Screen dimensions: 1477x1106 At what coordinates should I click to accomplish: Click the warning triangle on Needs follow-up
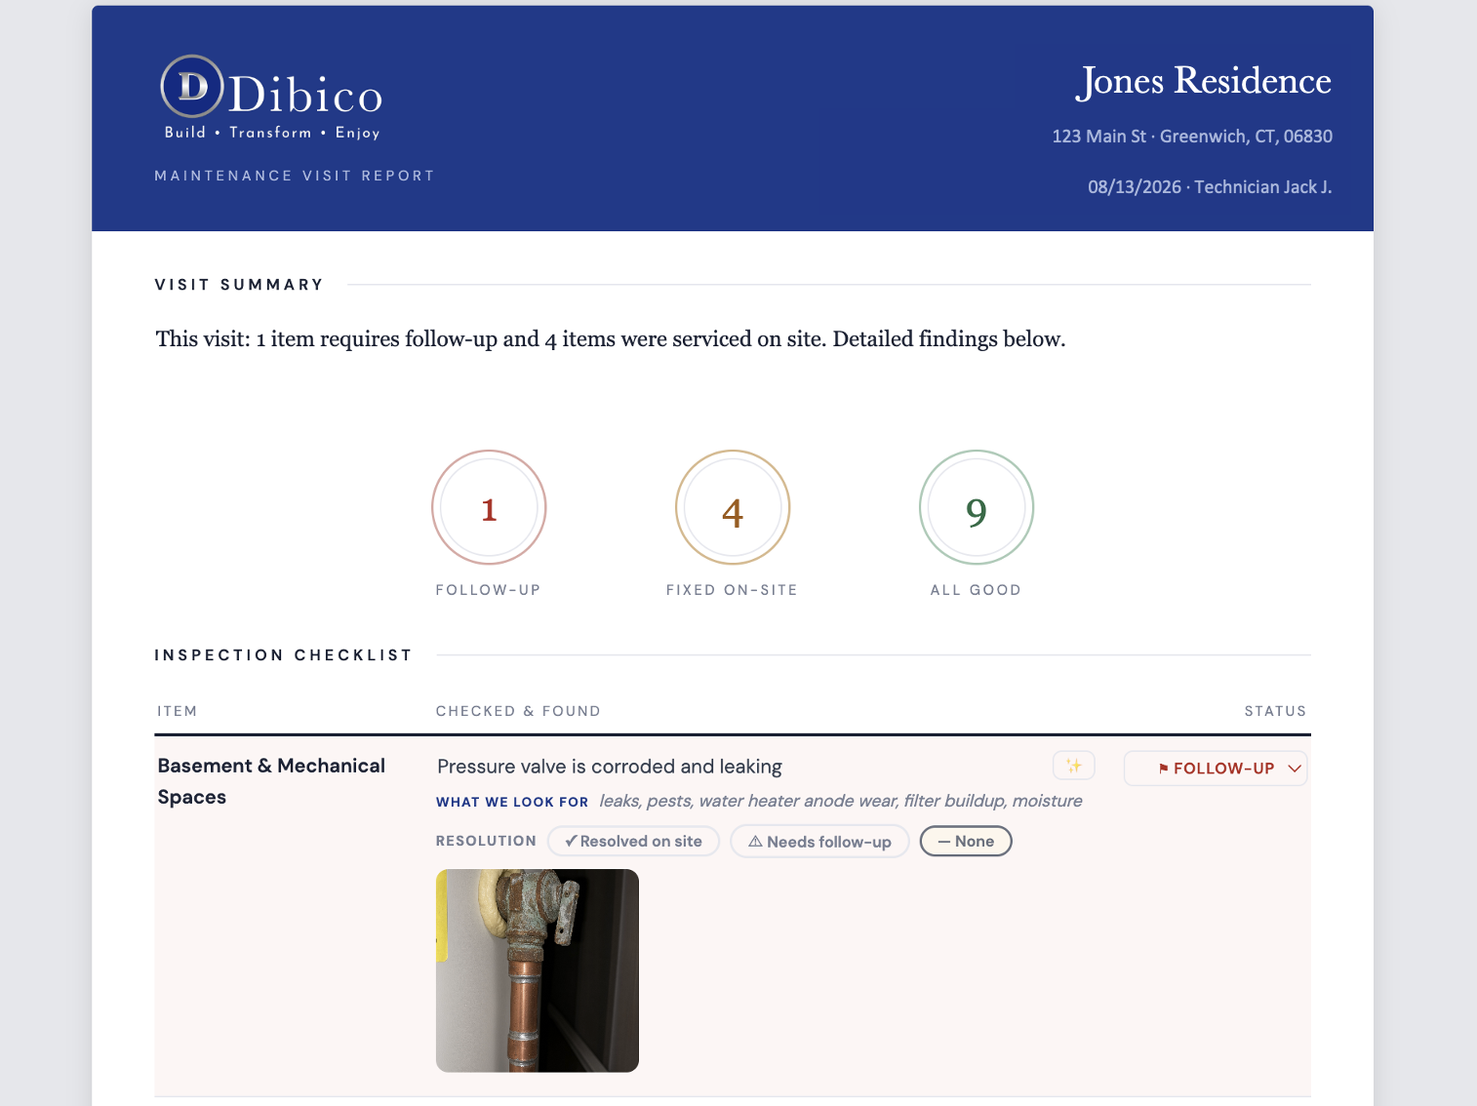click(755, 841)
